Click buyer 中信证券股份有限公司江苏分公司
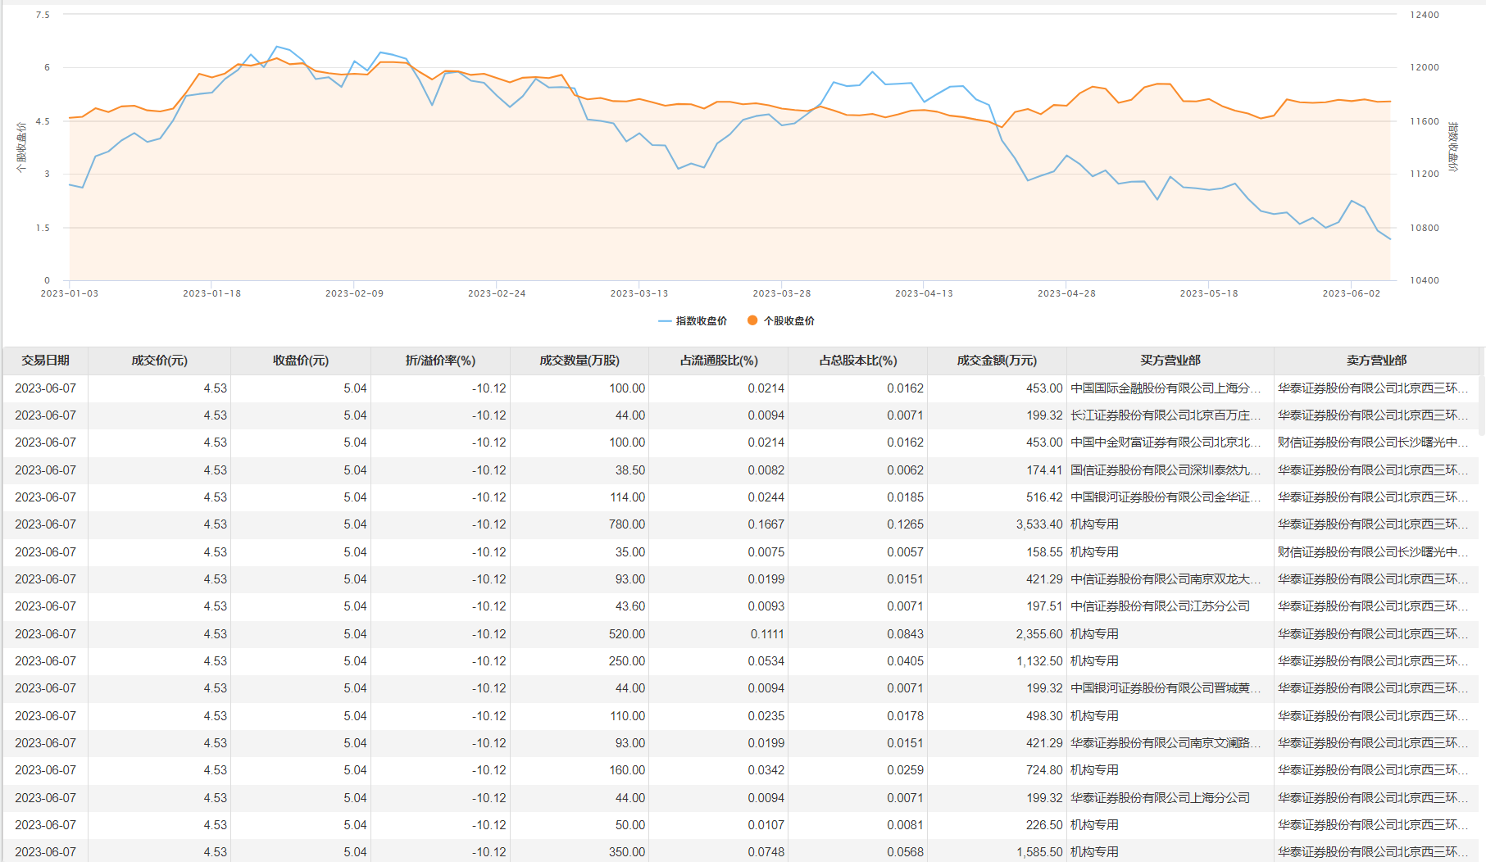Image resolution: width=1486 pixels, height=862 pixels. pyautogui.click(x=1160, y=606)
